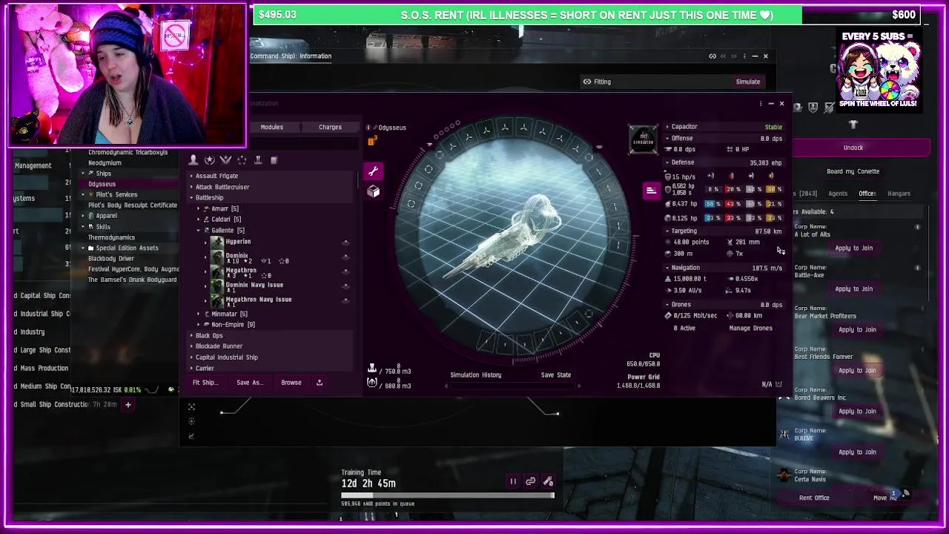Click the fullscreen icon below the fitting browser
Screen dimensions: 949x534
(x=191, y=407)
